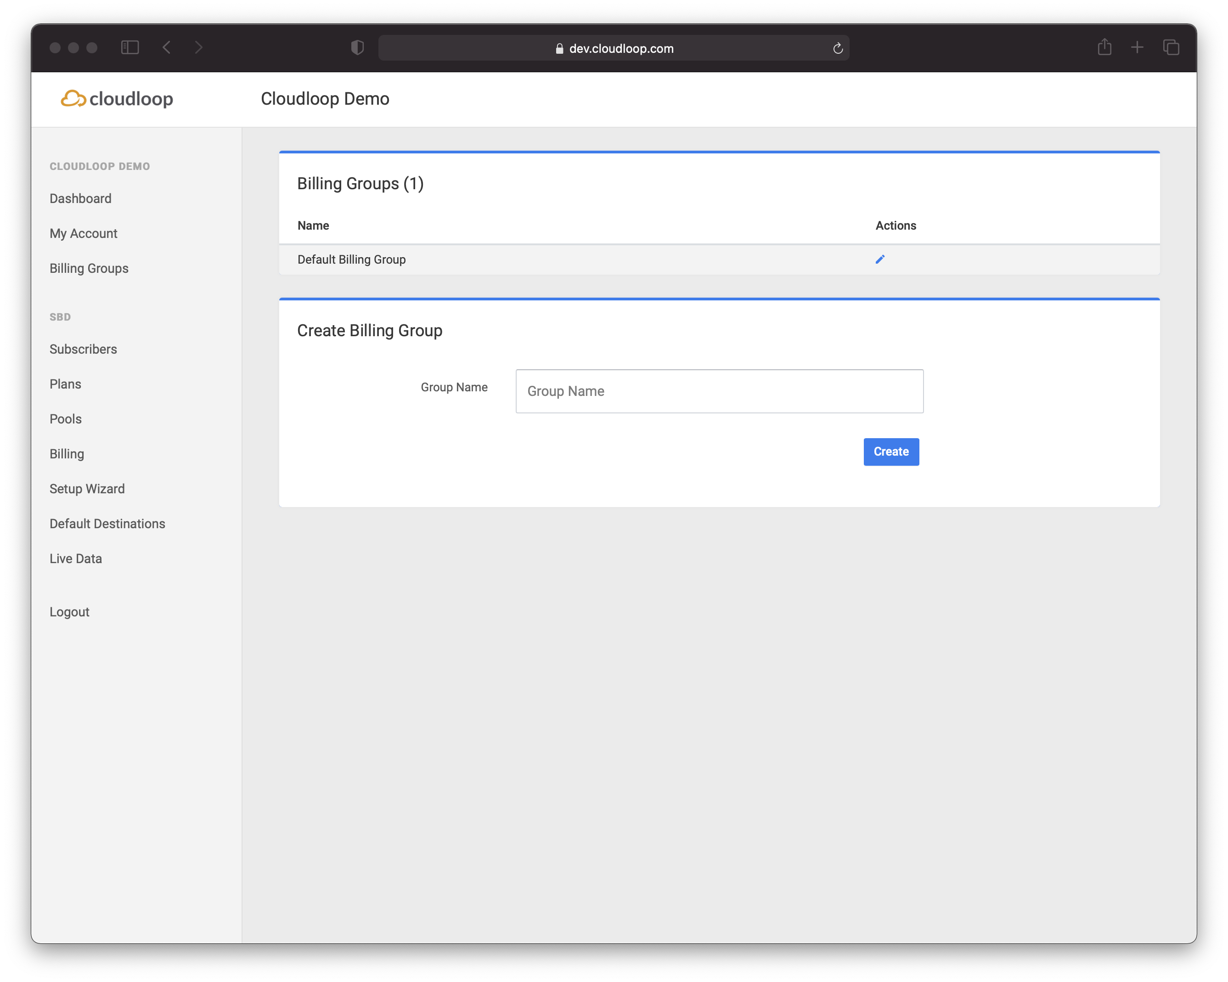Go back using browser back arrow
The image size is (1228, 982).
pyautogui.click(x=167, y=47)
